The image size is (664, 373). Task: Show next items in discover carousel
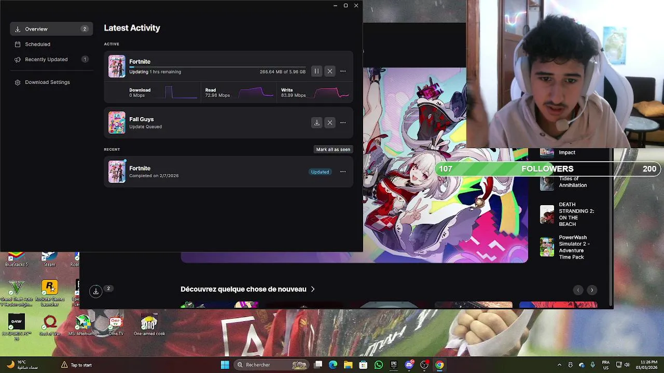pyautogui.click(x=592, y=290)
